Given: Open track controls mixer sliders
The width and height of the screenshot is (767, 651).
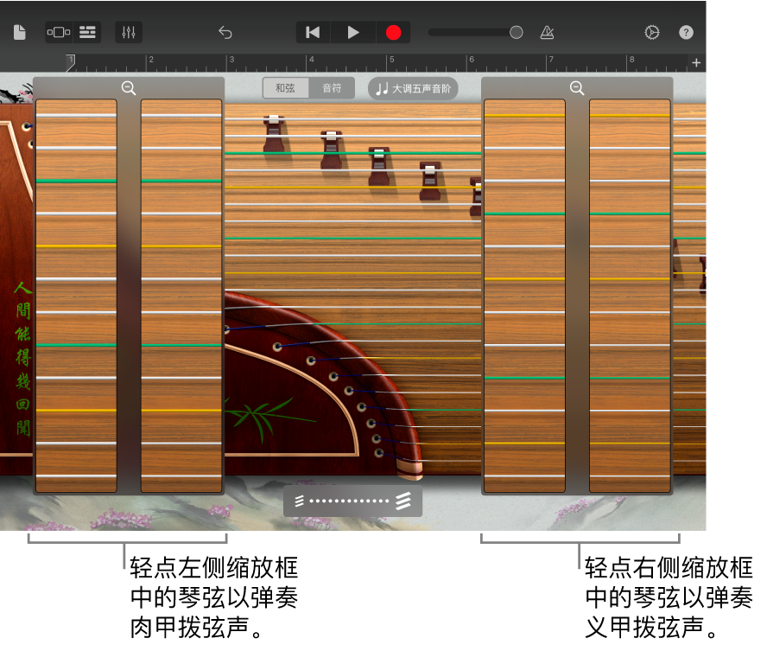Looking at the screenshot, I should tap(129, 32).
